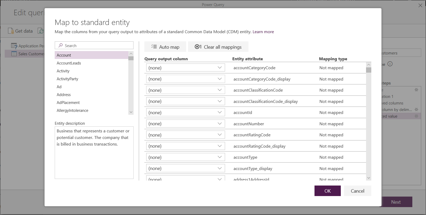Viewport: 426px width, 215px height.
Task: Click the Application Performance query icon
Action: click(x=14, y=46)
